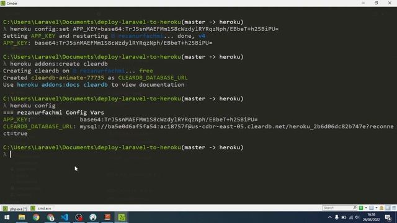
Task: Check battery status in the system tray
Action: point(344,217)
